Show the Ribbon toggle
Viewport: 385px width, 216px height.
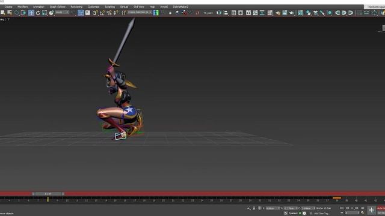coord(248,13)
